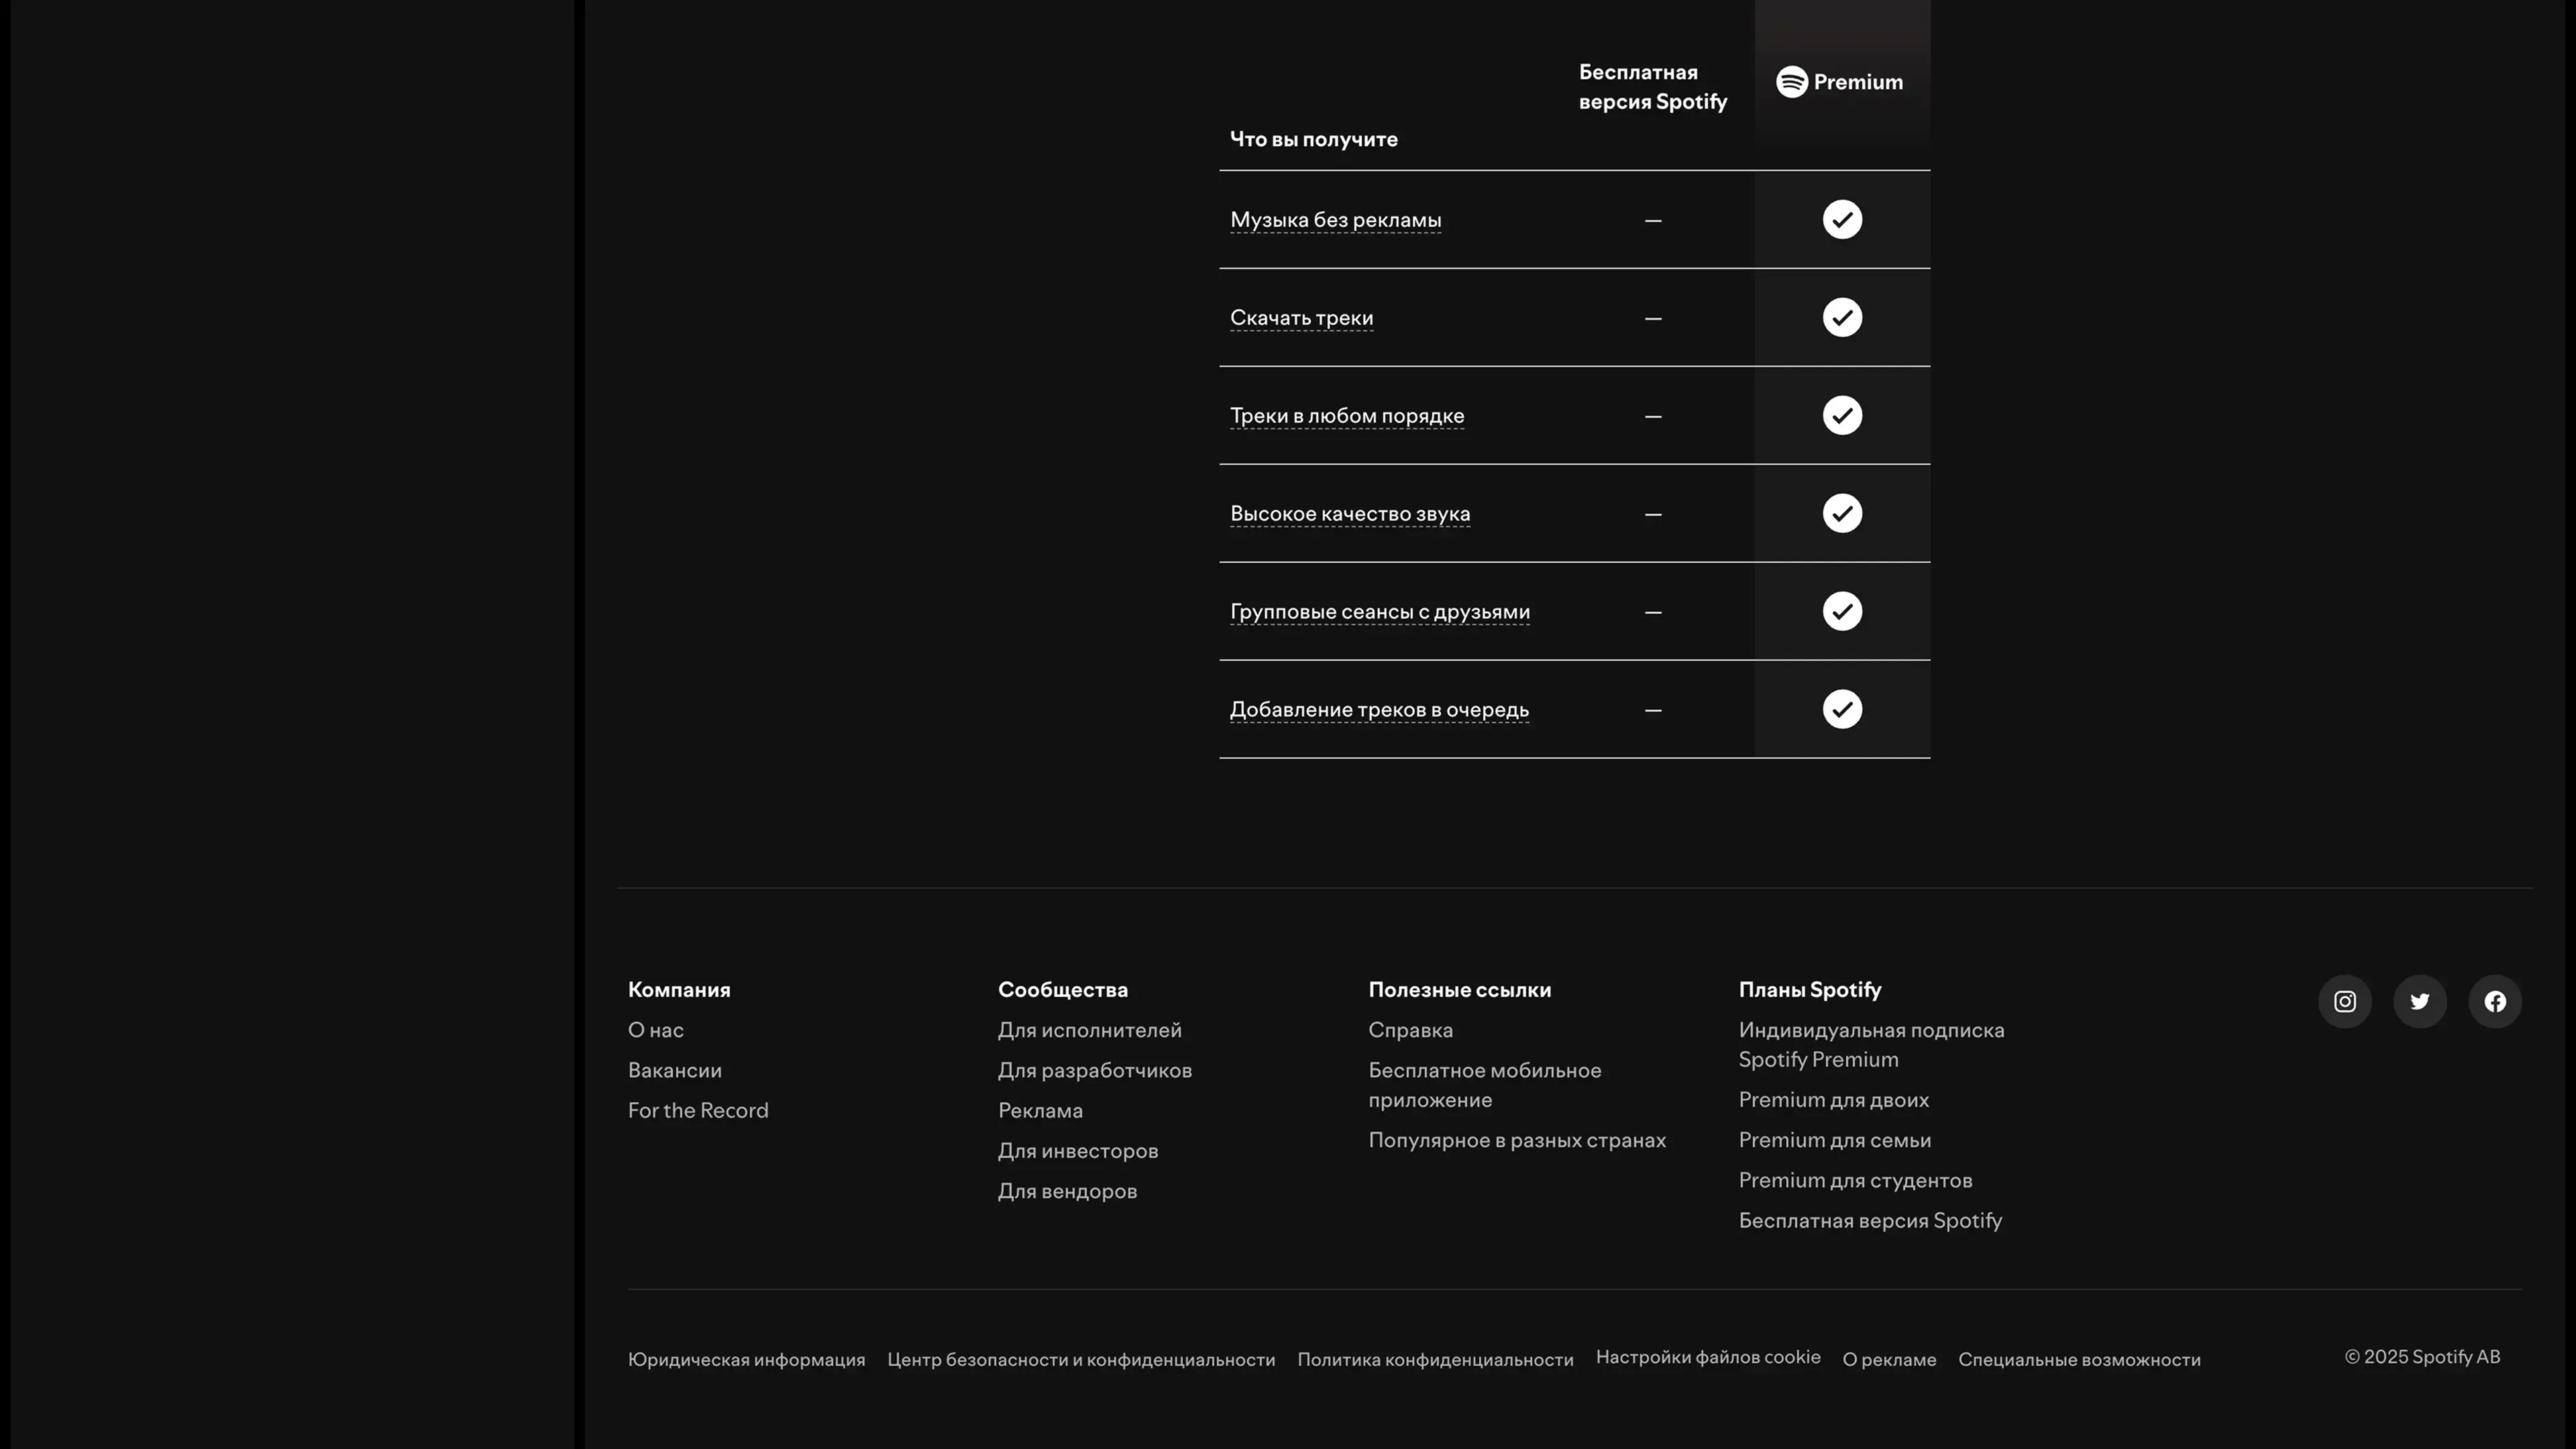Viewport: 2576px width, 1449px height.
Task: Click Групповые сеансы с друзьями feature label
Action: pos(1379,611)
